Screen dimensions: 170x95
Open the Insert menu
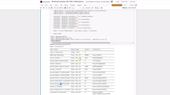tap(56, 5)
